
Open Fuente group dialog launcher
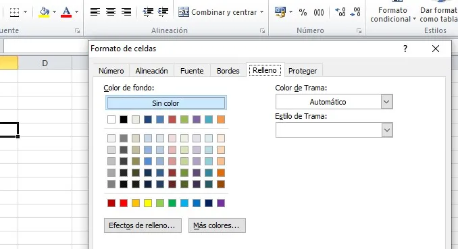77,30
